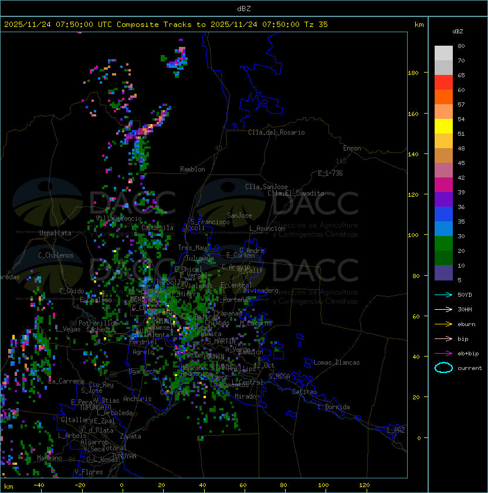This screenshot has height=493, width=488.
Task: Click the 'Anchoris' map label
Action: 137,399
